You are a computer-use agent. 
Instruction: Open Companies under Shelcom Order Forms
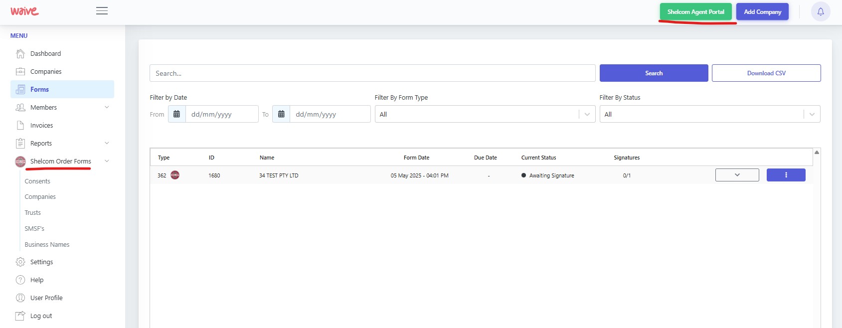point(40,196)
